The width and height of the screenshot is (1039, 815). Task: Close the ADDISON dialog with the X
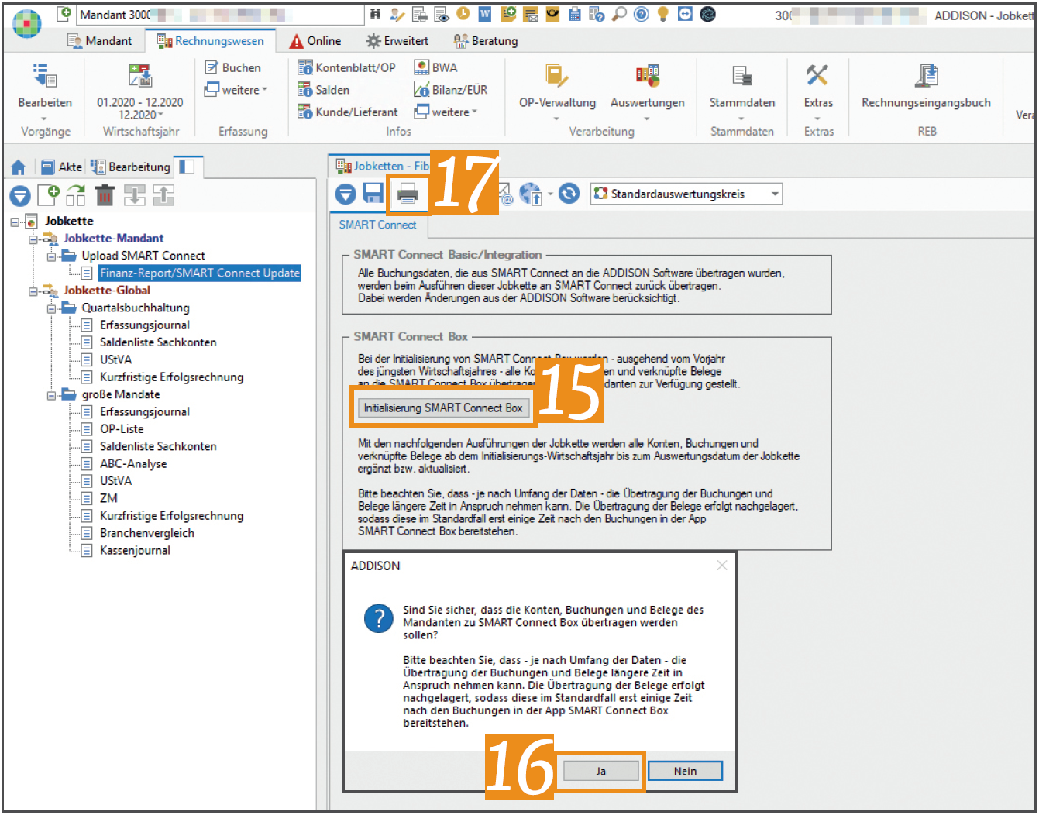(x=722, y=566)
